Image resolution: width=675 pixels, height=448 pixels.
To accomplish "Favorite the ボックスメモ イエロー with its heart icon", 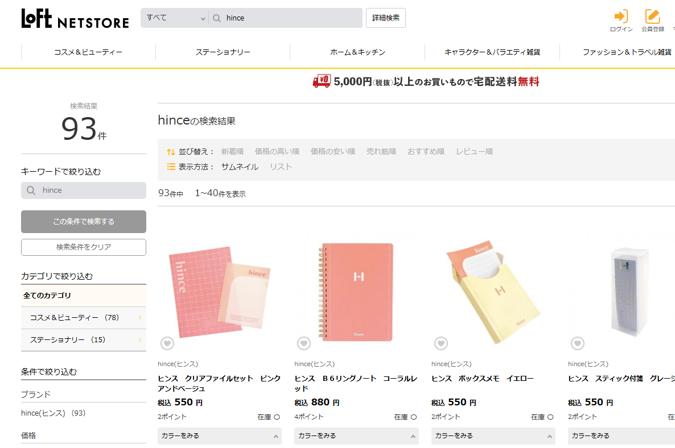I will [441, 343].
